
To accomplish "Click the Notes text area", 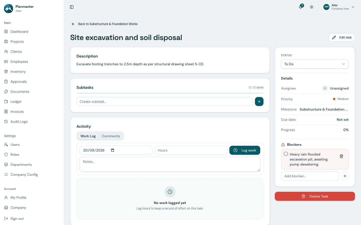I will [170, 164].
